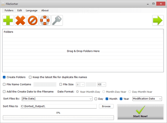Check Add the Create Date to the Filename

pos(4,92)
